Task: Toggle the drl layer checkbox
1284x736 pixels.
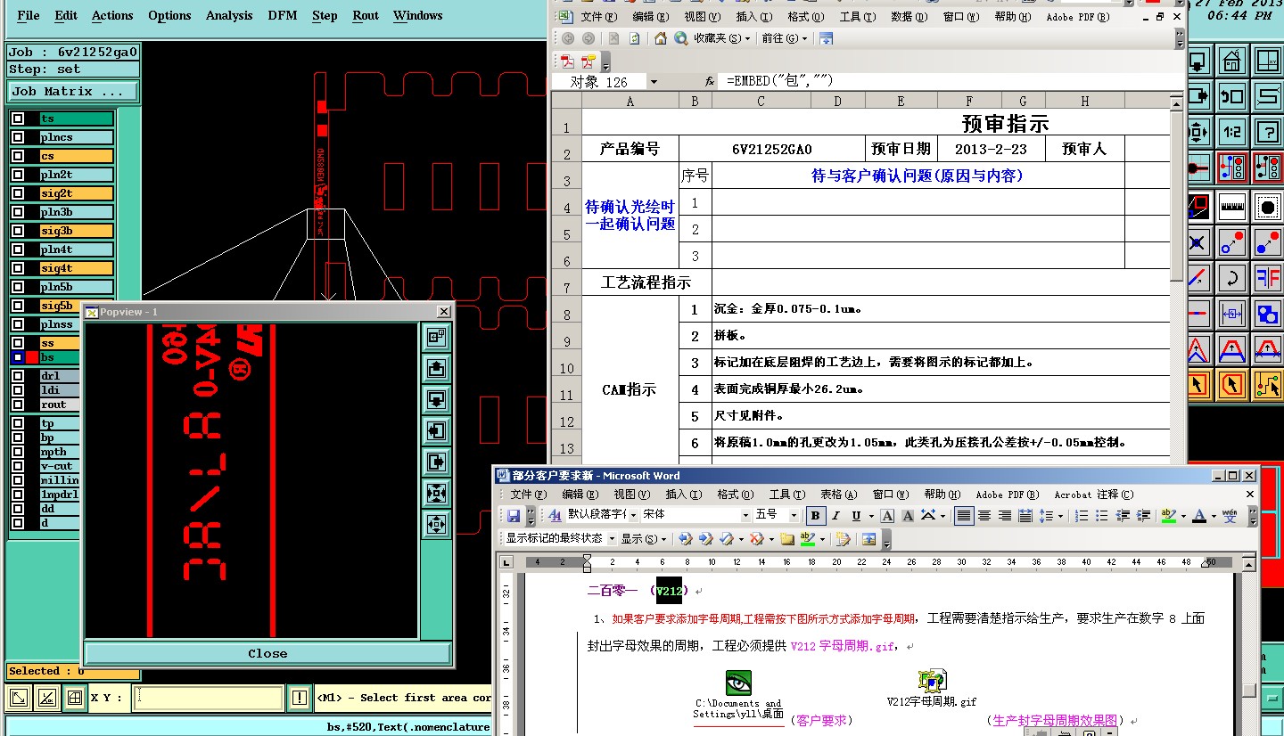Action: coord(18,376)
